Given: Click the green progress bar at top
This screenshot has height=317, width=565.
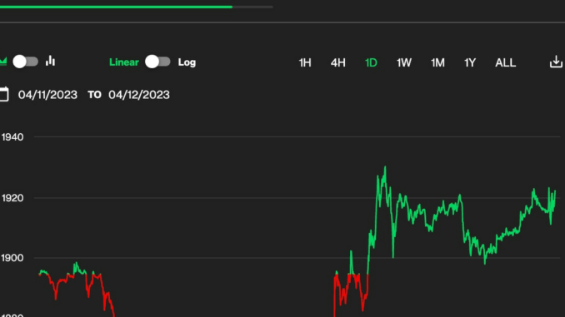Looking at the screenshot, I should pyautogui.click(x=116, y=7).
